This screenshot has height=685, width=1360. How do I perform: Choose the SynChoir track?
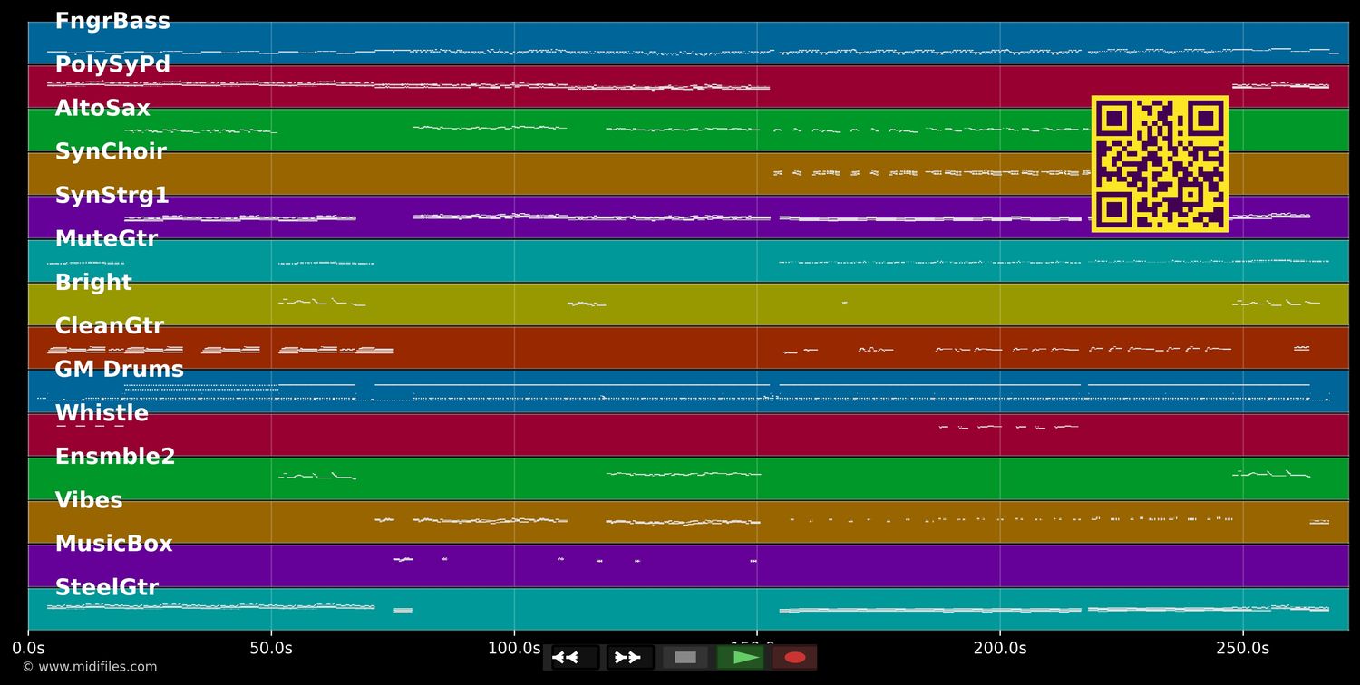point(111,152)
